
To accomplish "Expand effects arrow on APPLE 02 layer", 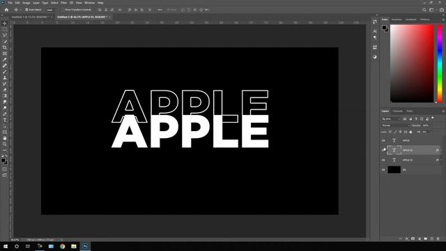I will click(x=441, y=151).
